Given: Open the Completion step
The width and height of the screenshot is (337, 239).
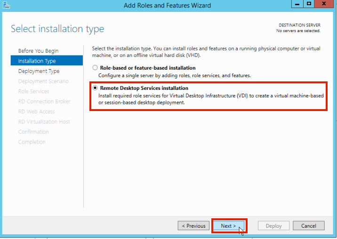Looking at the screenshot, I should click(x=32, y=142).
